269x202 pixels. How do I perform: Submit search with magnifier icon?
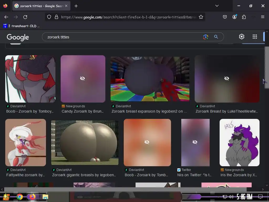tap(216, 37)
